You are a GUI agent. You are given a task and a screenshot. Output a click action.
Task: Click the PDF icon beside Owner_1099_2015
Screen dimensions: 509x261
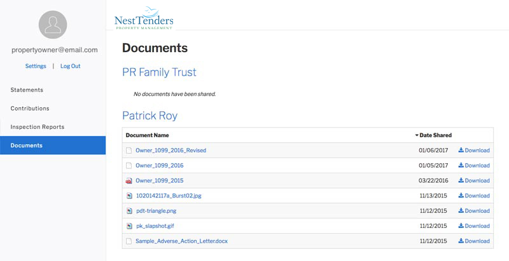click(x=129, y=180)
